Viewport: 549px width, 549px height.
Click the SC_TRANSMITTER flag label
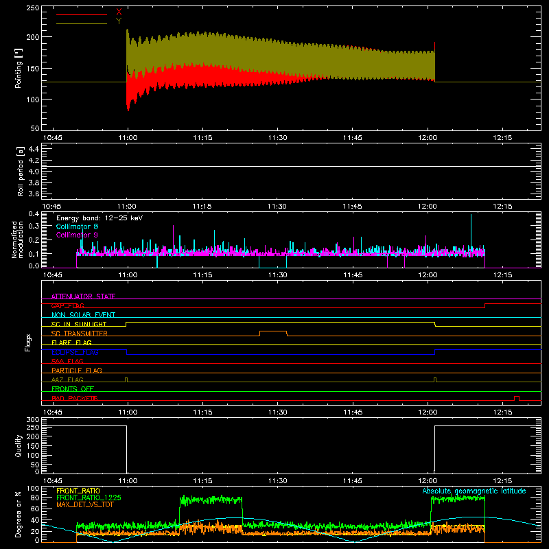80,334
